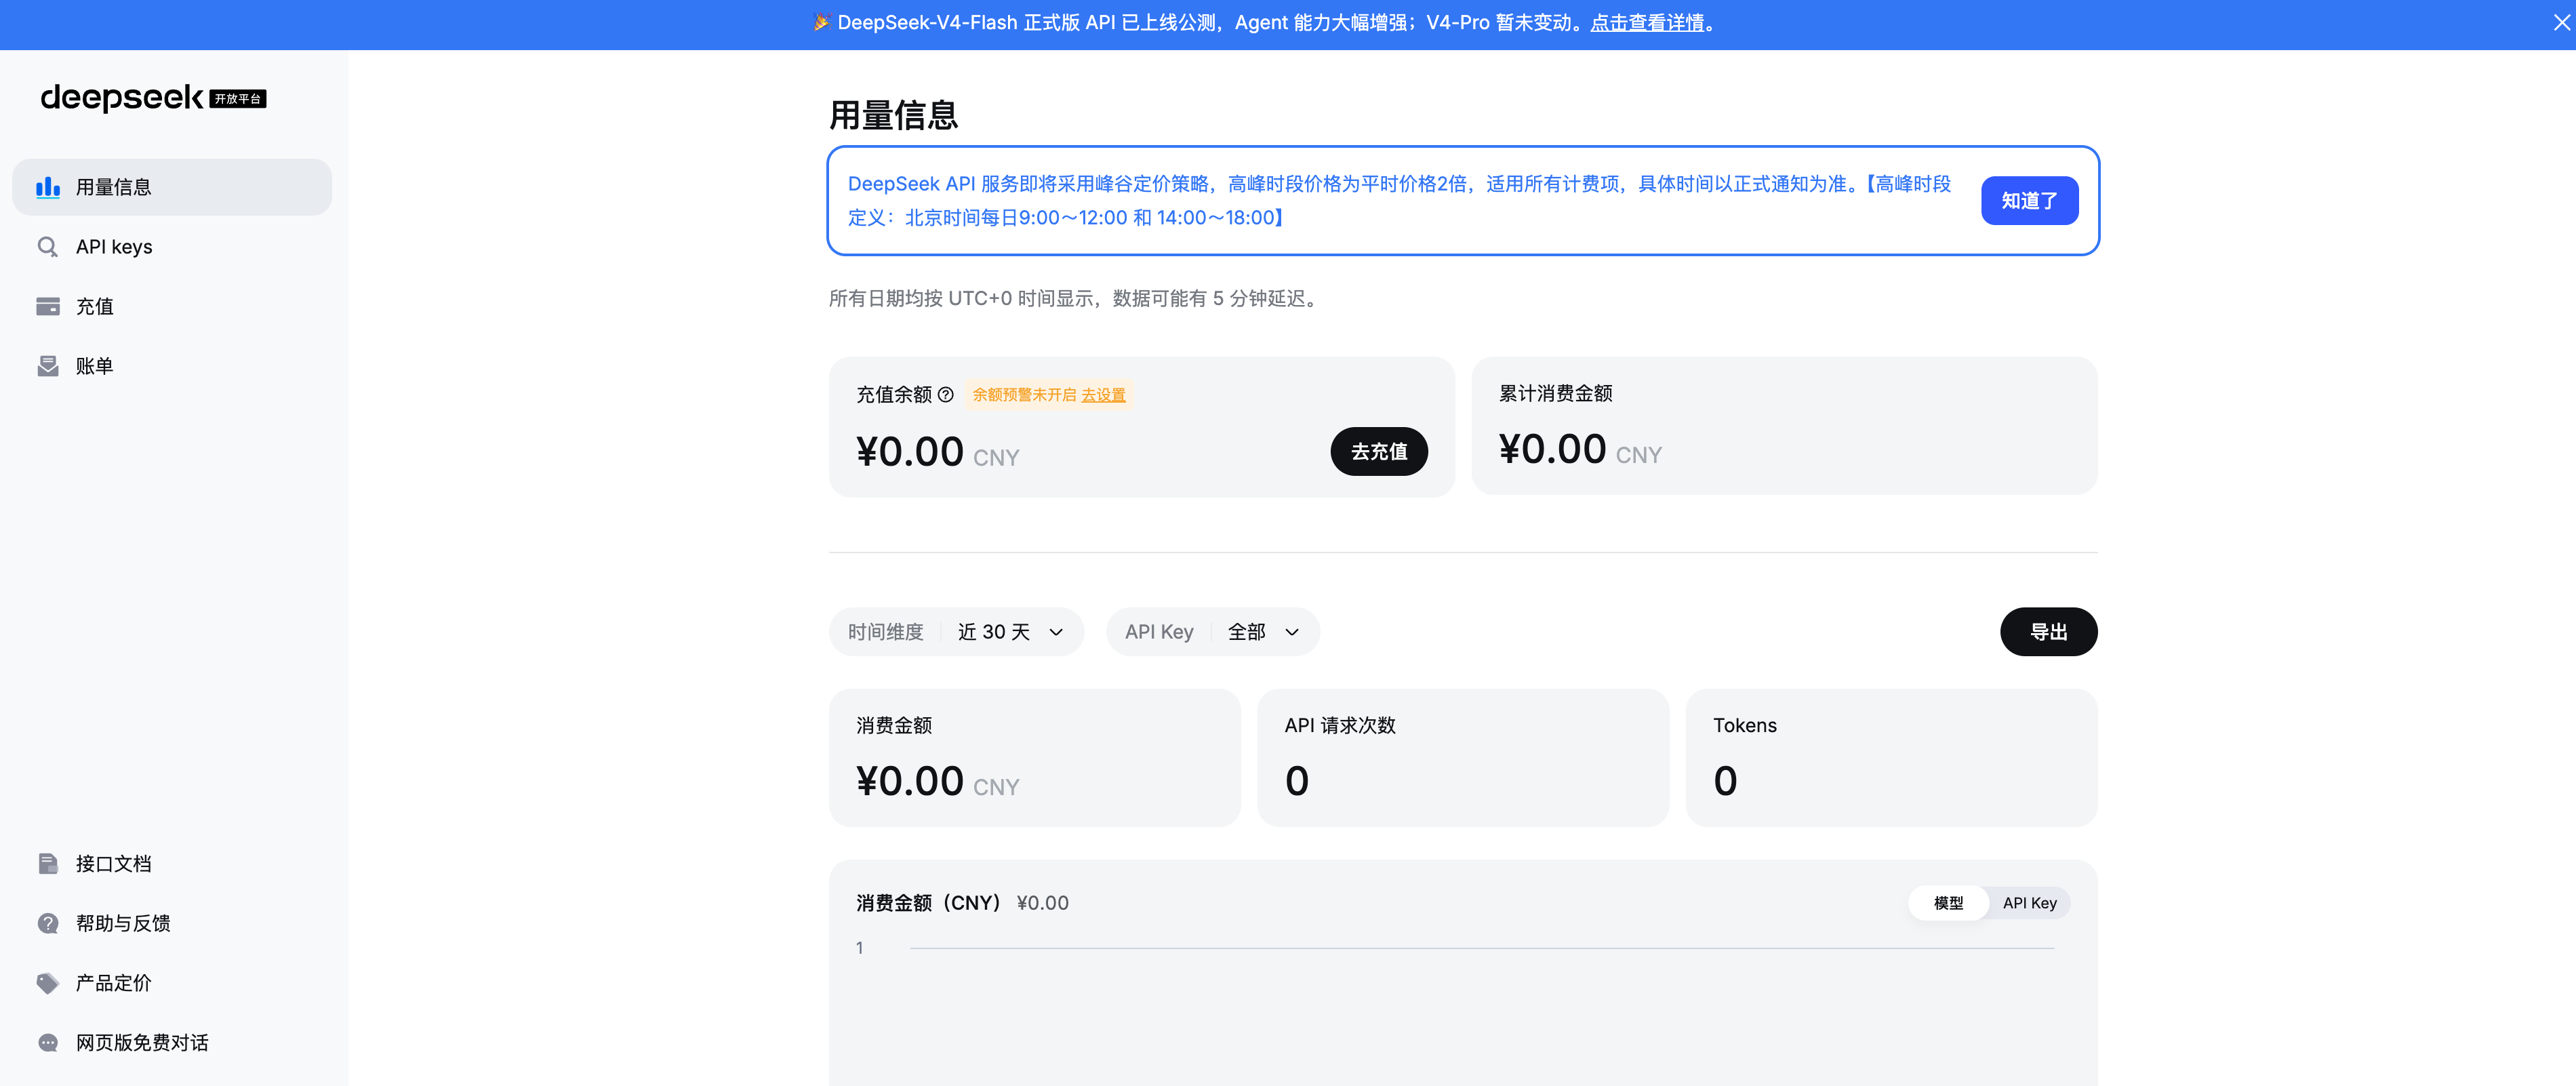Click the 用量信息 page heading
Viewport: 2576px width, 1086px height.
tap(893, 116)
